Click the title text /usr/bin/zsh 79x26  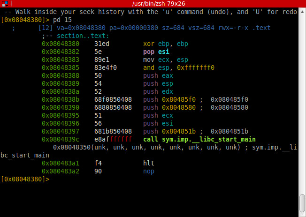click(159, 3)
